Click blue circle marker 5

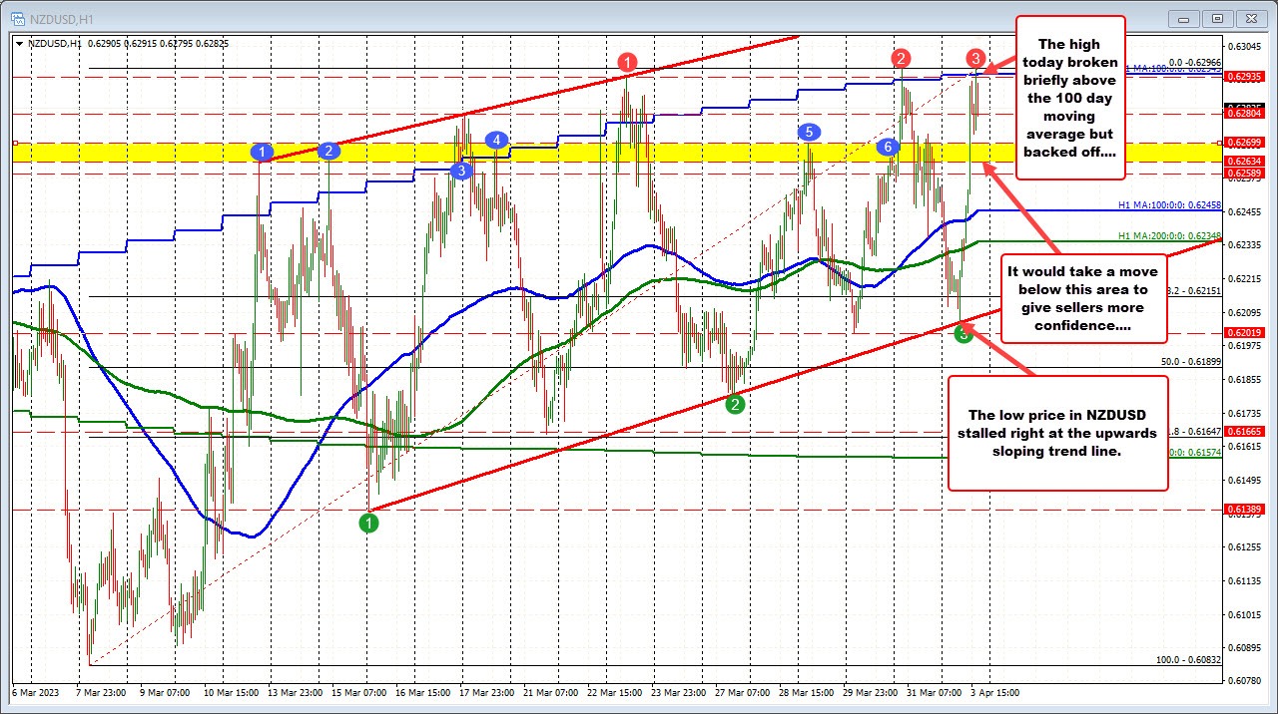pos(809,132)
